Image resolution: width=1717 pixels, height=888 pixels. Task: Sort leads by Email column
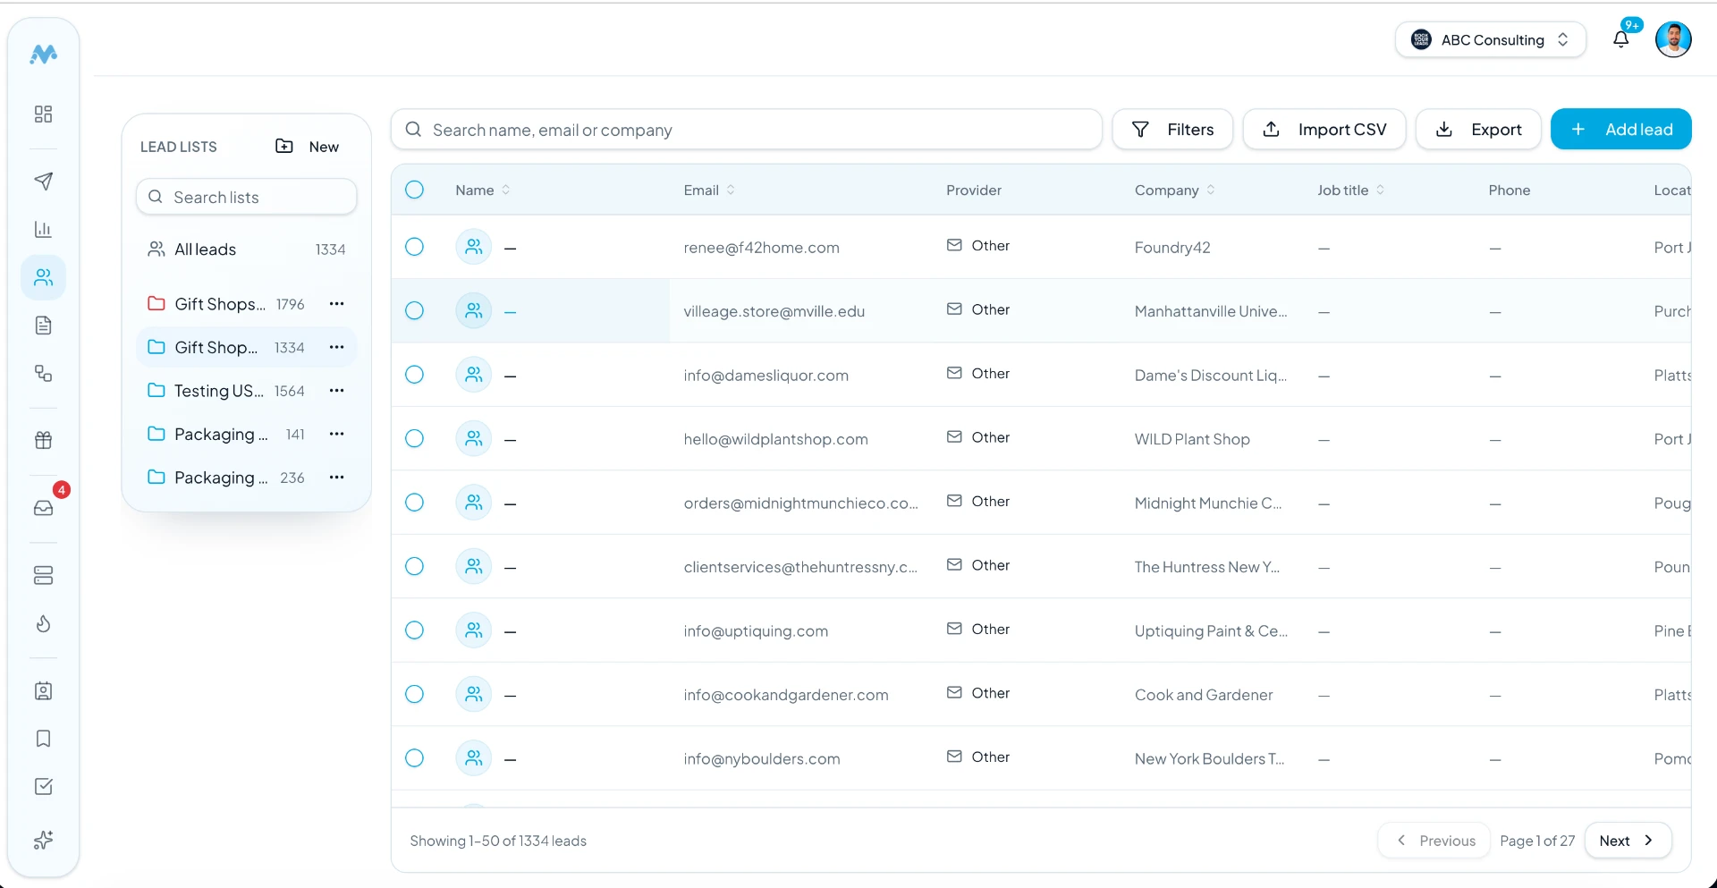point(709,190)
